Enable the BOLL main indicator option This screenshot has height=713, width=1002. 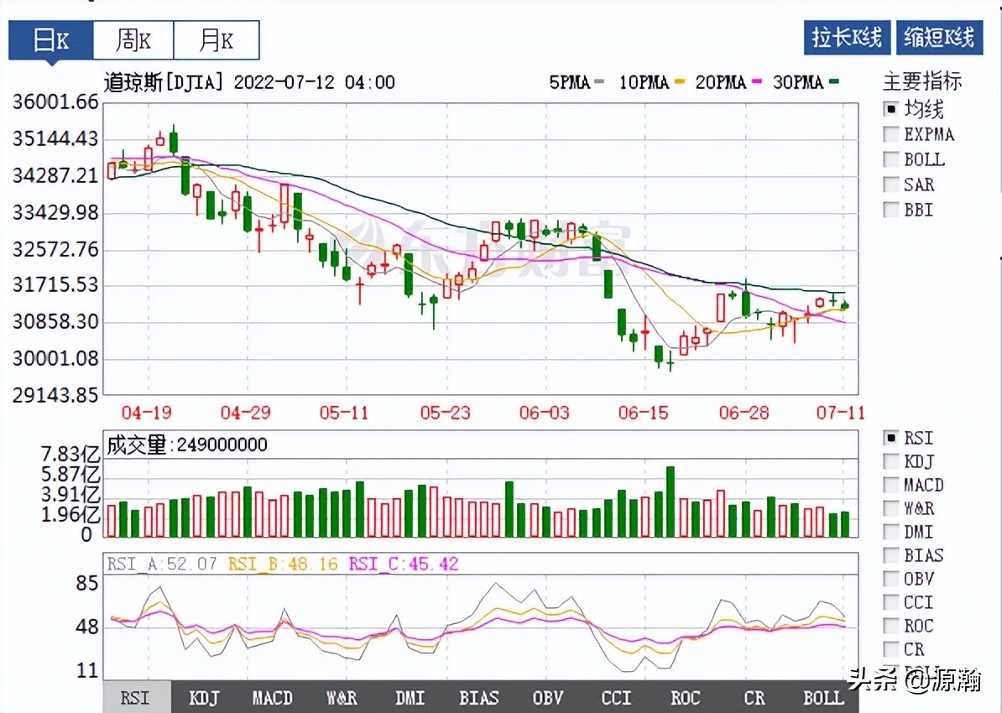point(891,159)
